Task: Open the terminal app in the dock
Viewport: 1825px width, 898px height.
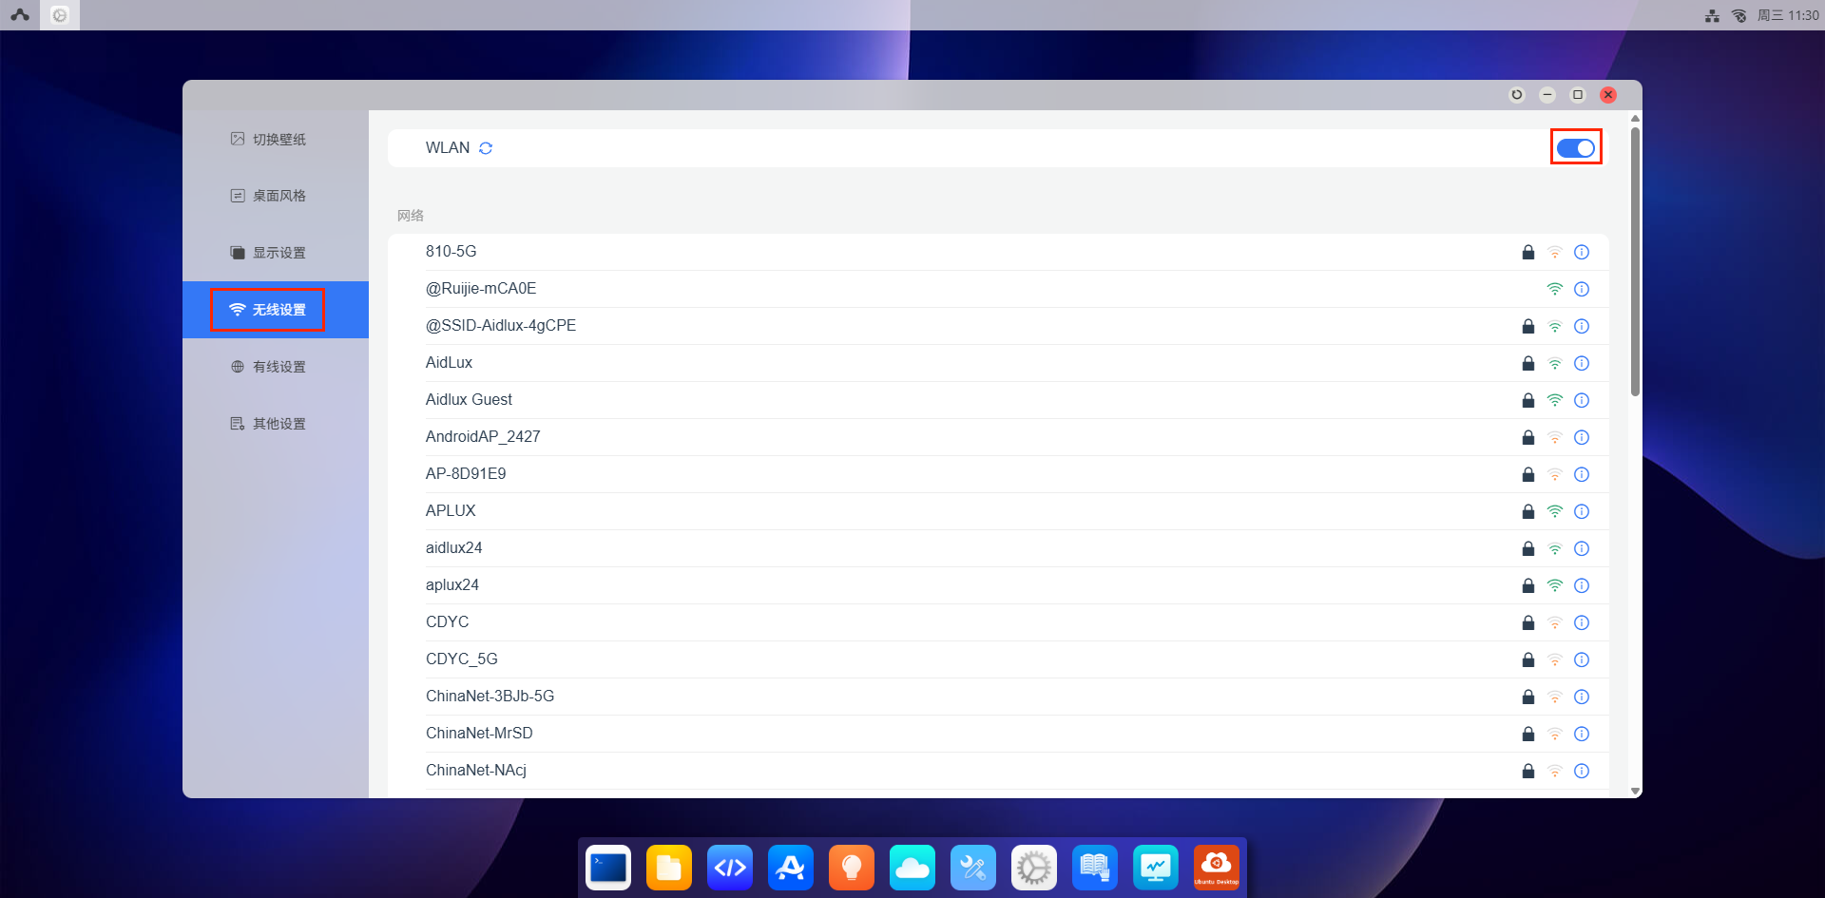Action: pyautogui.click(x=608, y=867)
